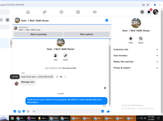The width and height of the screenshot is (163, 121).
Task: Open the (6) Fa... Chrome taskbar window
Action: tap(65, 118)
